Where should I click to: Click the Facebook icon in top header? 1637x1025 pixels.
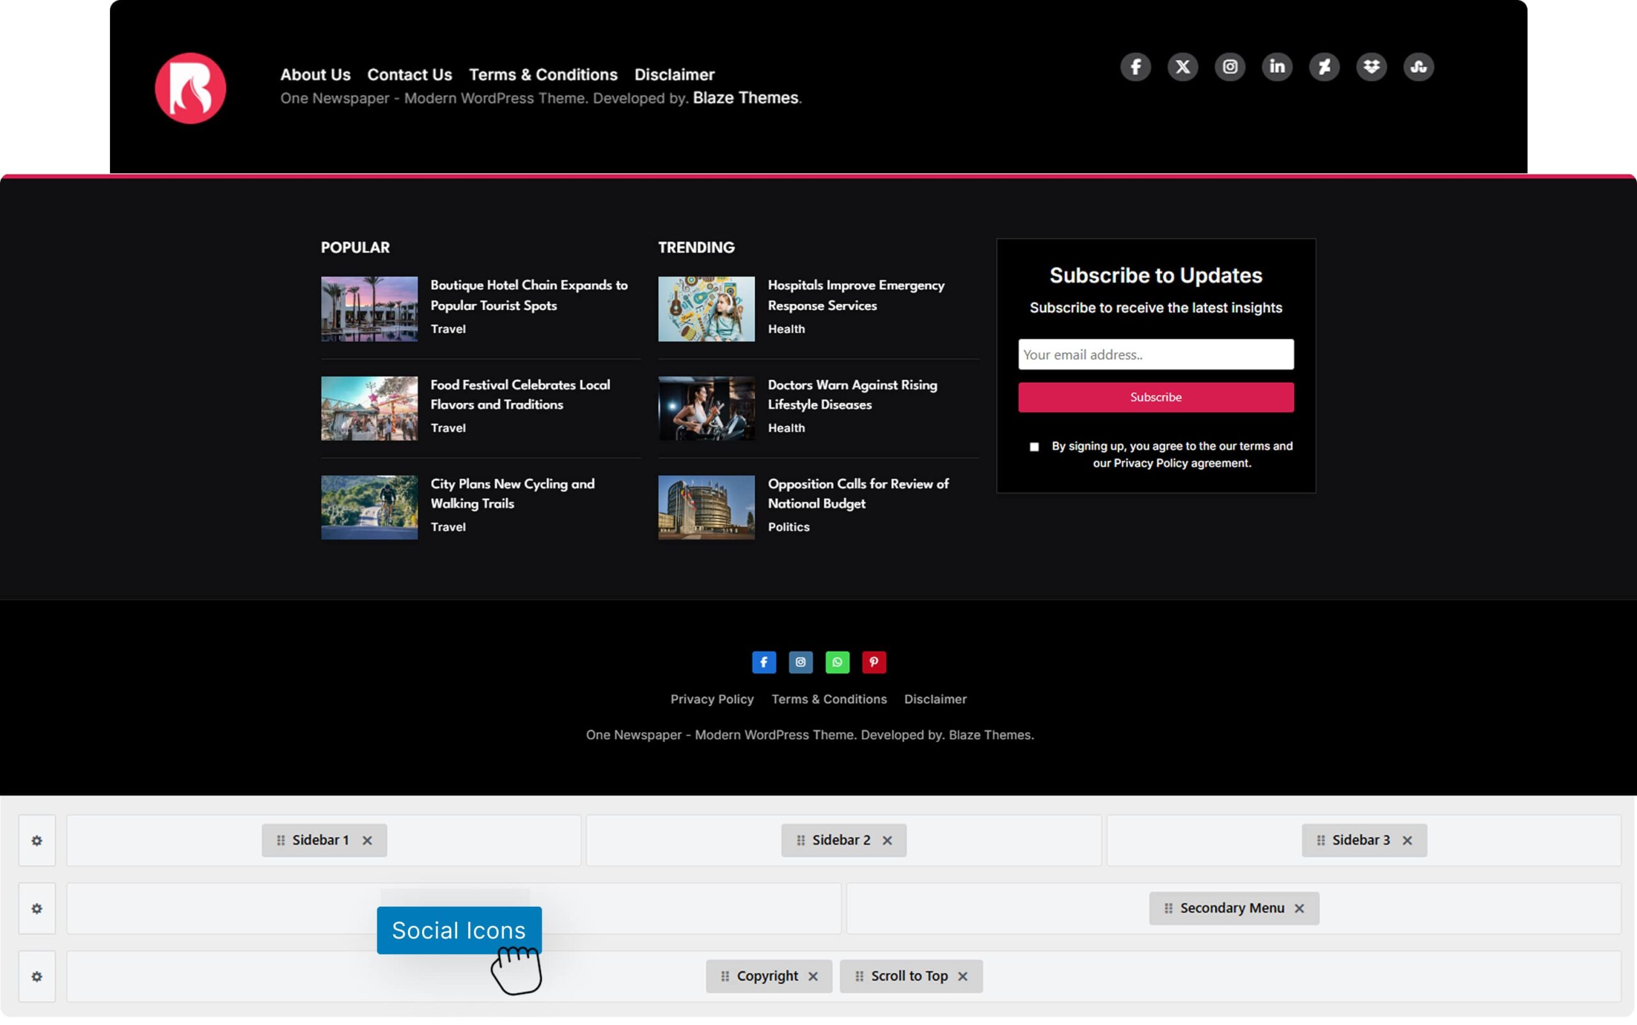click(x=1136, y=67)
